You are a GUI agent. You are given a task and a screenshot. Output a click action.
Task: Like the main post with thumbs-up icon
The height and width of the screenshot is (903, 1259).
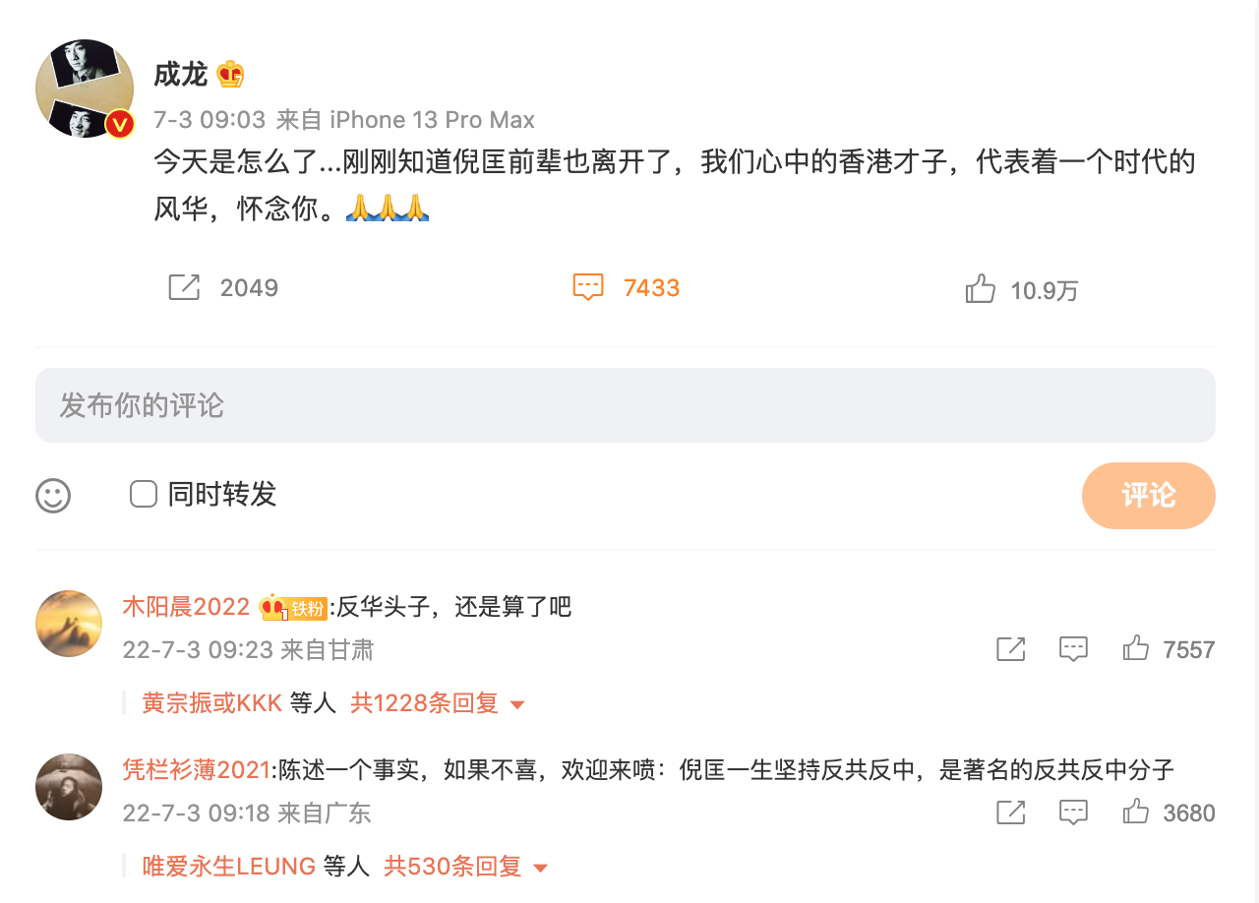click(980, 289)
